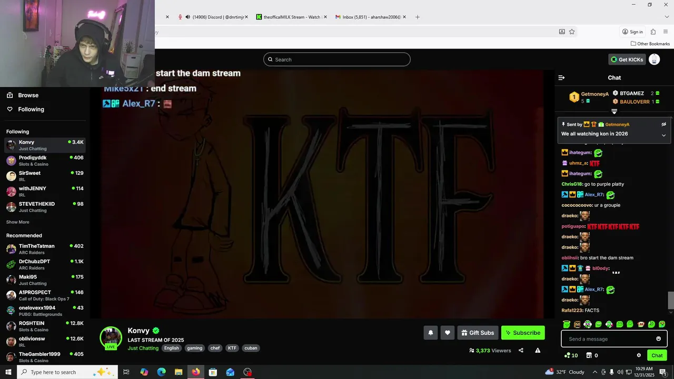
Task: Open the Just Chatting category link
Action: [143, 348]
